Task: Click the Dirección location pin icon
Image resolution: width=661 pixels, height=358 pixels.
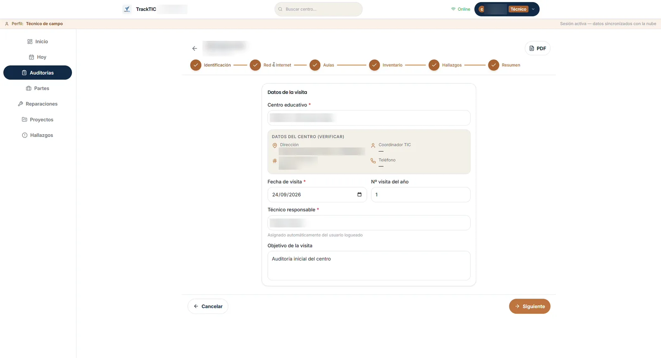Action: coord(275,145)
